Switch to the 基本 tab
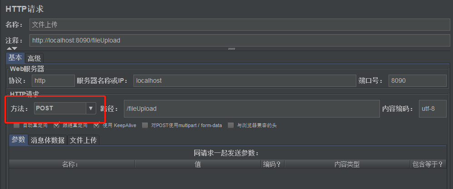This screenshot has width=453, height=189. click(x=15, y=58)
